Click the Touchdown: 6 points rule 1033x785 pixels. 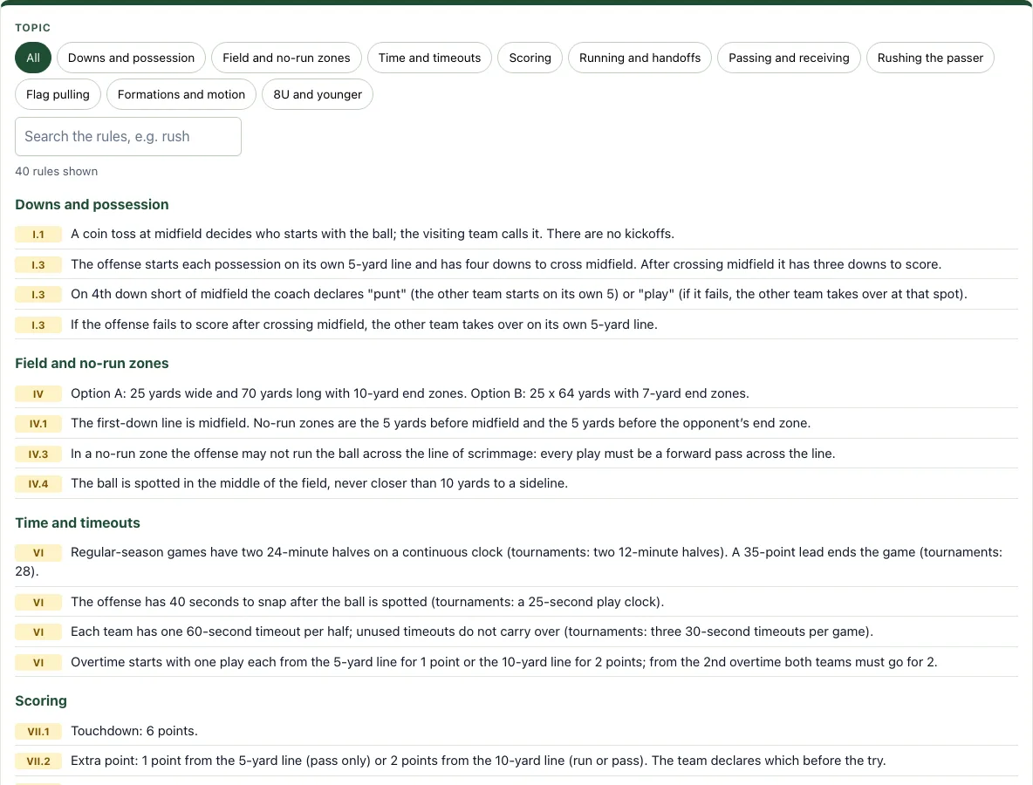tap(134, 731)
